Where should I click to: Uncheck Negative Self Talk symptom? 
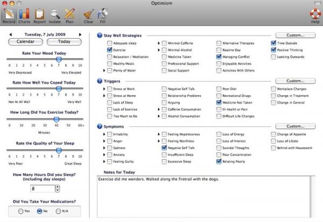coord(164,148)
